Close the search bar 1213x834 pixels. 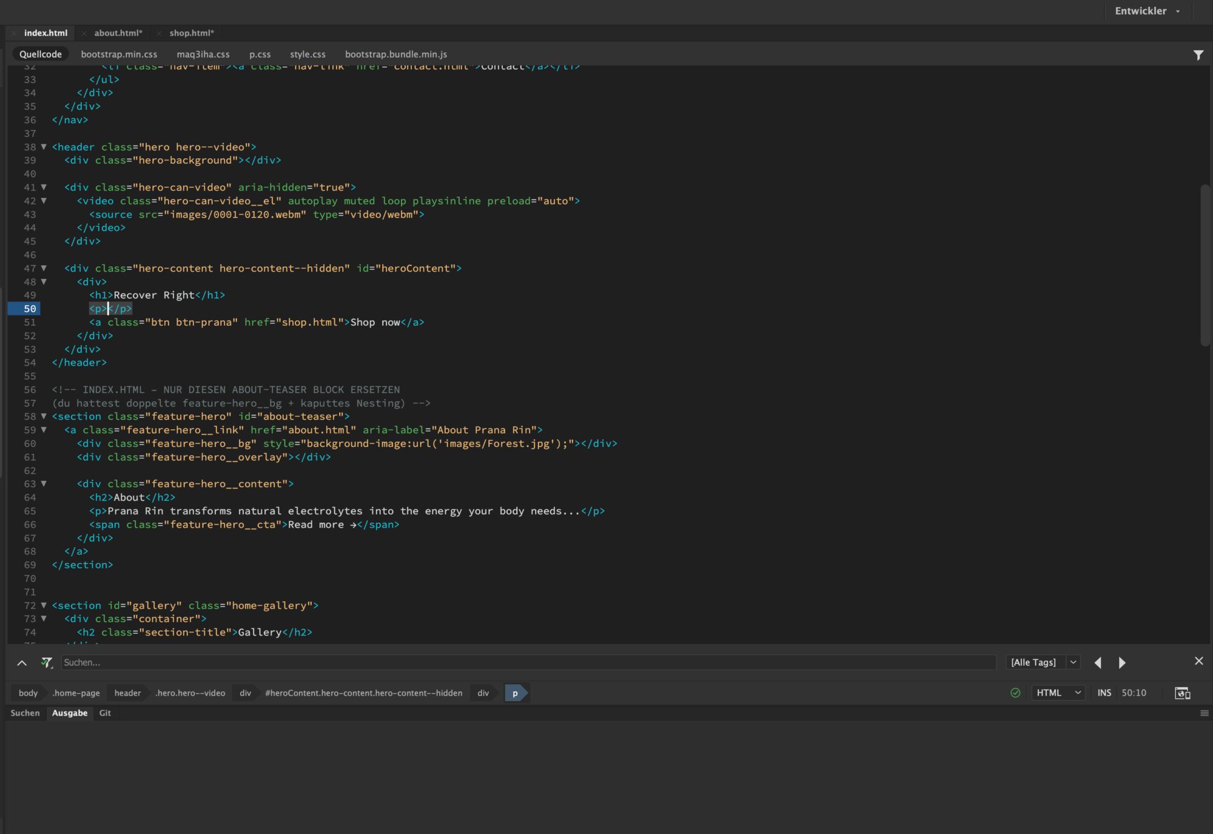pyautogui.click(x=1198, y=661)
